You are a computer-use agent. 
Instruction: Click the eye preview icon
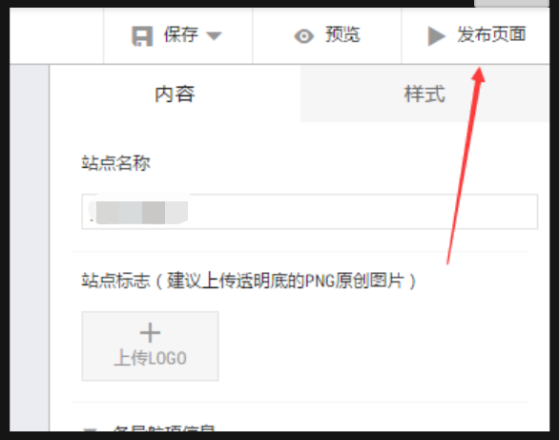point(303,36)
